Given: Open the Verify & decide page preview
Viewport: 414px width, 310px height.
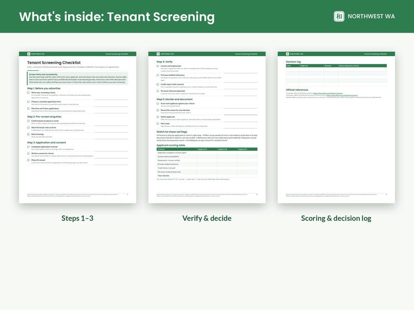Looking at the screenshot, I should 207,127.
